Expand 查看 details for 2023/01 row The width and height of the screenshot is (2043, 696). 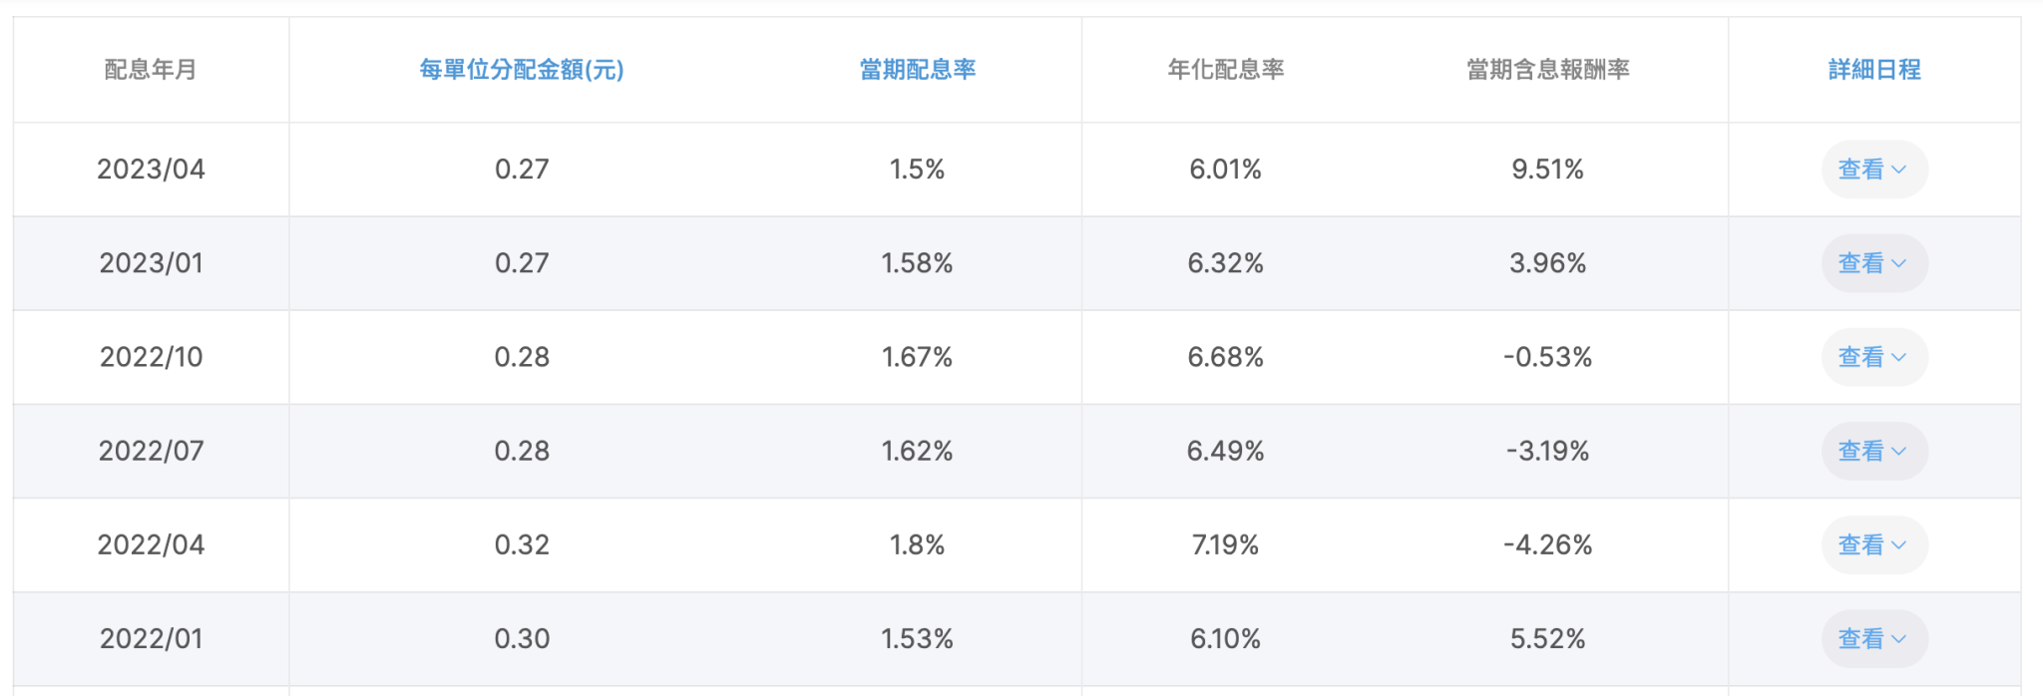click(x=1872, y=263)
